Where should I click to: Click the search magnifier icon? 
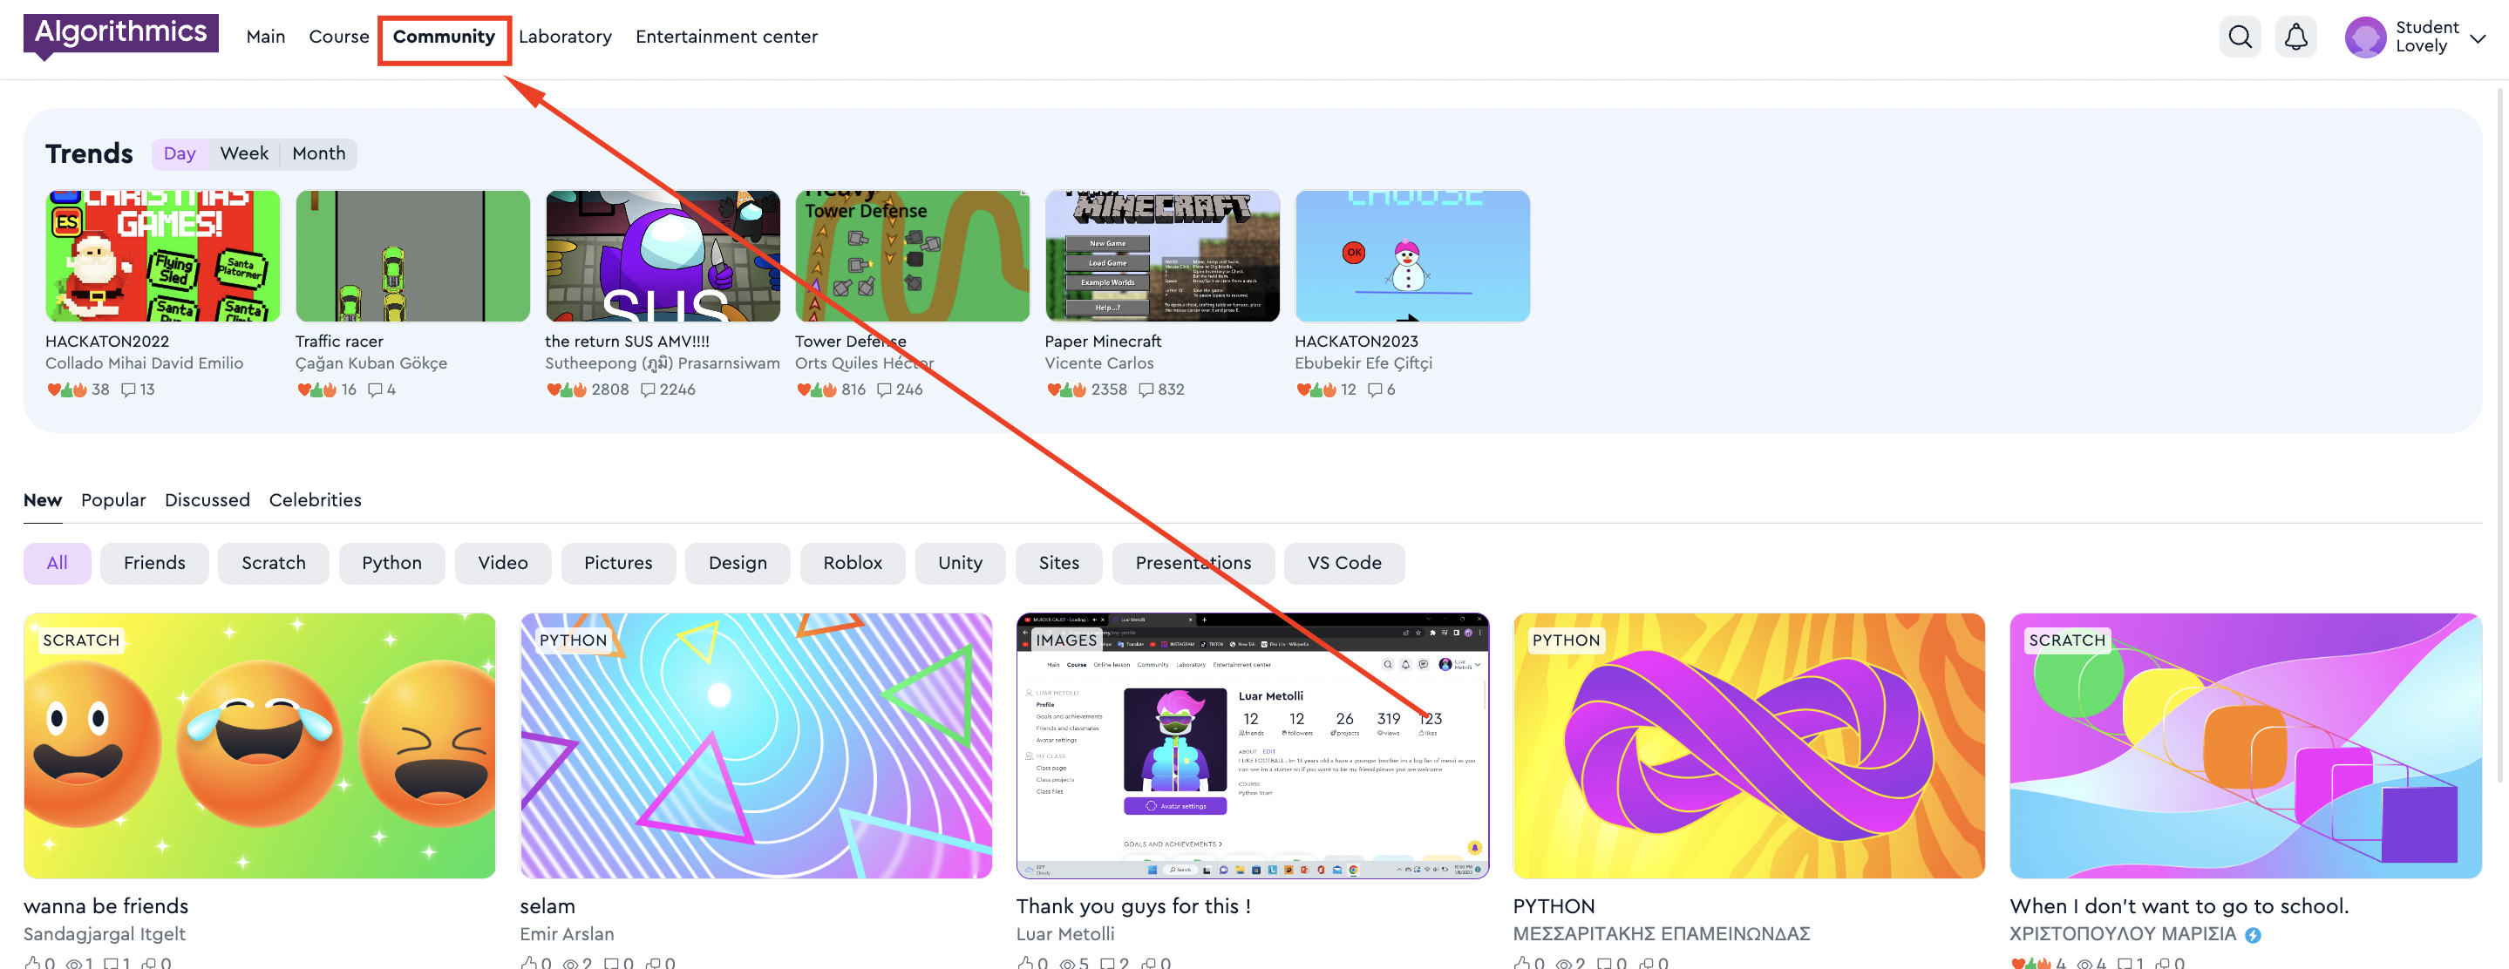2240,37
